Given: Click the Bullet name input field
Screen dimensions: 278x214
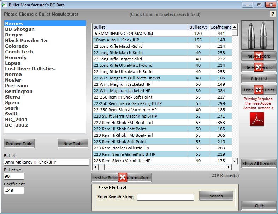Looking at the screenshot, I should (x=47, y=162).
